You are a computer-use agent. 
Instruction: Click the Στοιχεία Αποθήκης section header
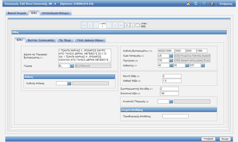point(168,110)
